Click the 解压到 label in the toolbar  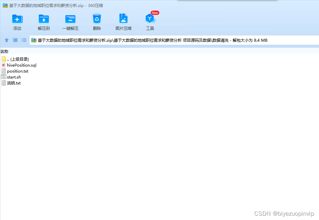click(44, 28)
